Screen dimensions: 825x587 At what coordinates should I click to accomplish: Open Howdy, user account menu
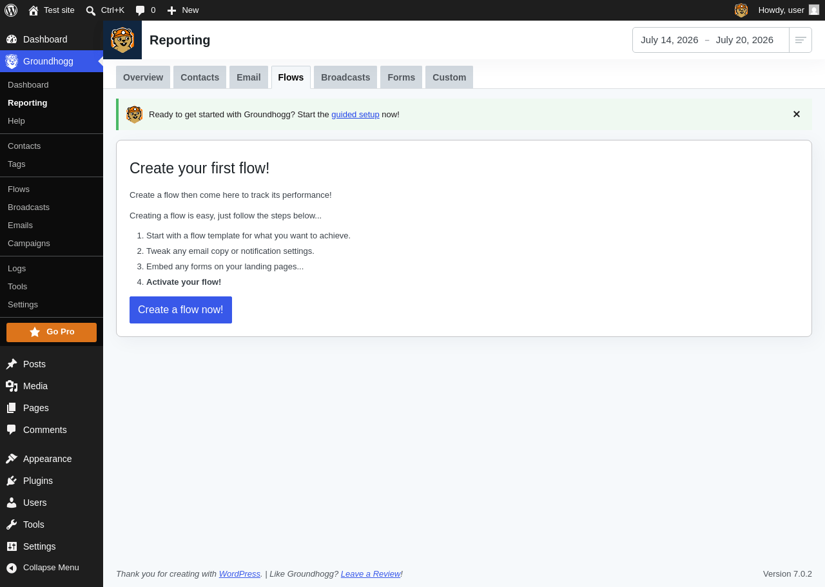788,10
